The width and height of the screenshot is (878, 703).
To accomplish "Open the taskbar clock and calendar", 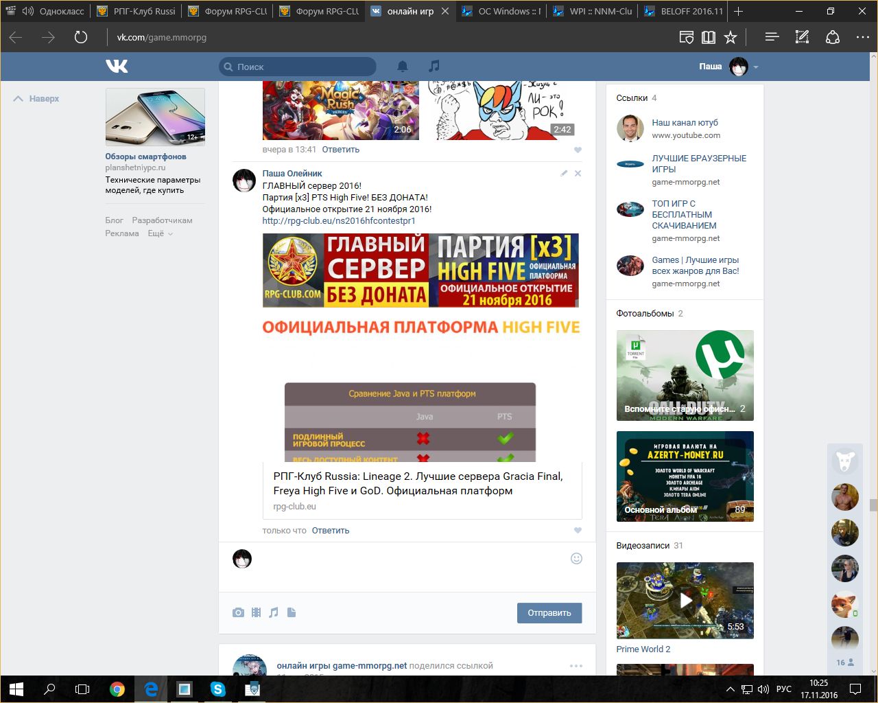I will pyautogui.click(x=819, y=689).
